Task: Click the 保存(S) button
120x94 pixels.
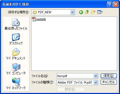Action: [109, 76]
